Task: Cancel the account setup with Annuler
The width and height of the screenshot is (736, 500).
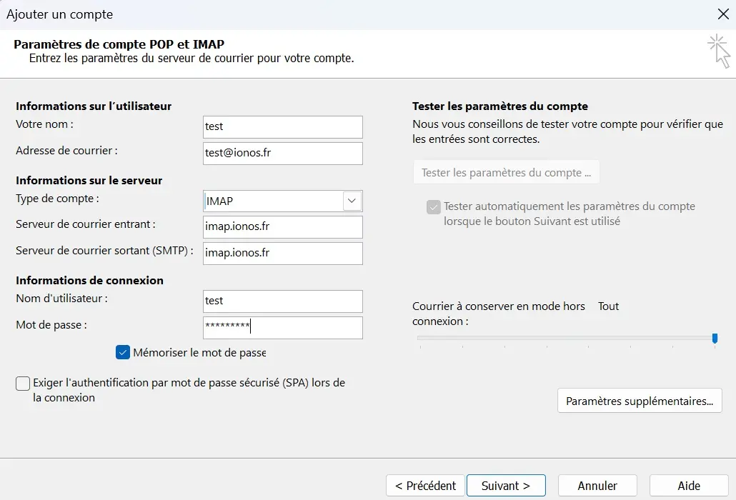Action: click(597, 485)
